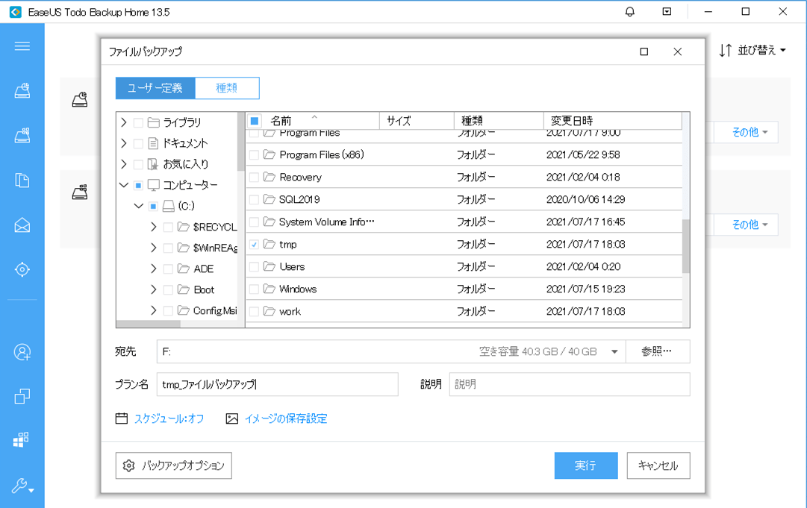This screenshot has width=807, height=508.
Task: Click the mail backup sidebar icon
Action: pos(22,225)
